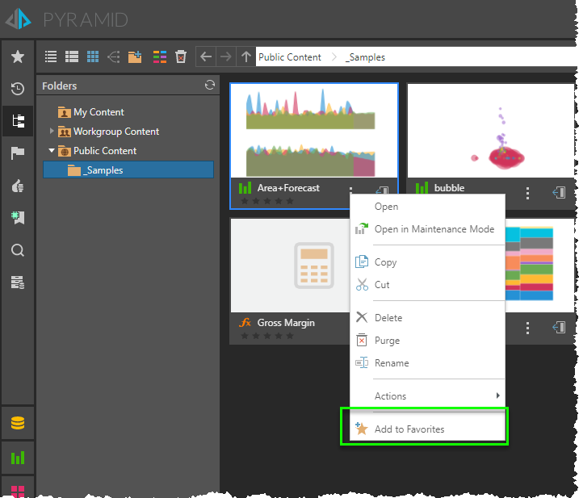The width and height of the screenshot is (579, 498).
Task: Switch to detailed list view
Action: pos(72,56)
